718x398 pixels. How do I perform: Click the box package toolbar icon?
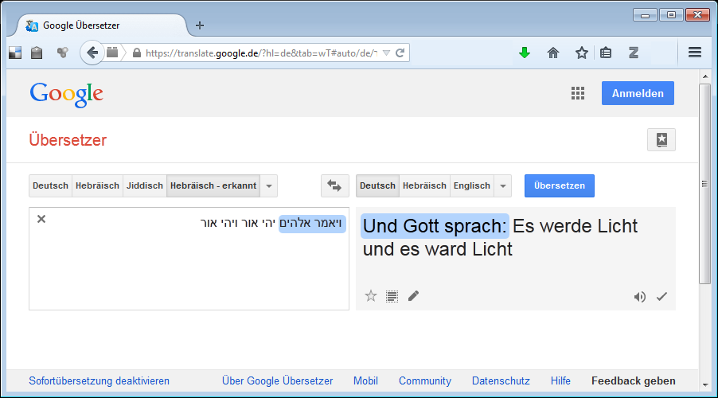click(x=37, y=53)
